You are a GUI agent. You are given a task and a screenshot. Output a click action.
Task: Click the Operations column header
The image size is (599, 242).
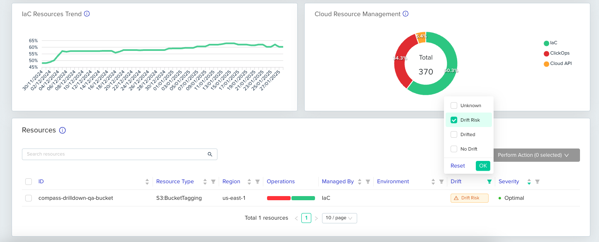281,182
